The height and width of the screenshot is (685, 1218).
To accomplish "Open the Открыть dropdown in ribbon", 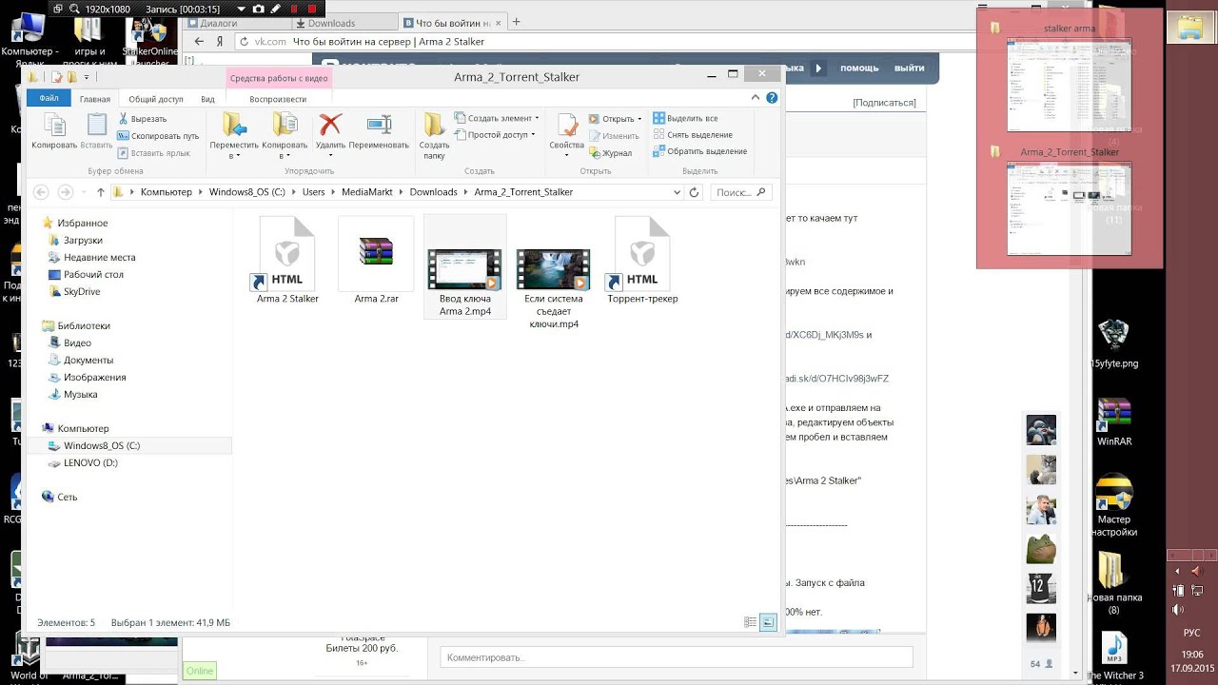I will coord(616,119).
